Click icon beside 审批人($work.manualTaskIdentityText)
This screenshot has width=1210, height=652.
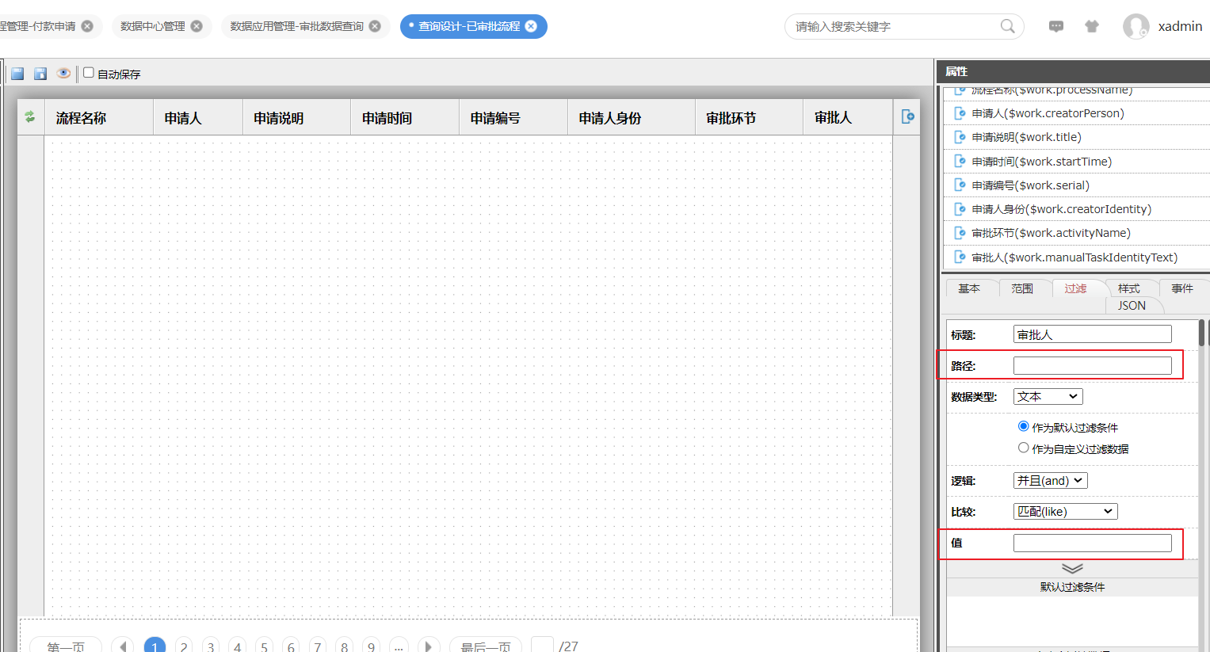pyautogui.click(x=960, y=257)
